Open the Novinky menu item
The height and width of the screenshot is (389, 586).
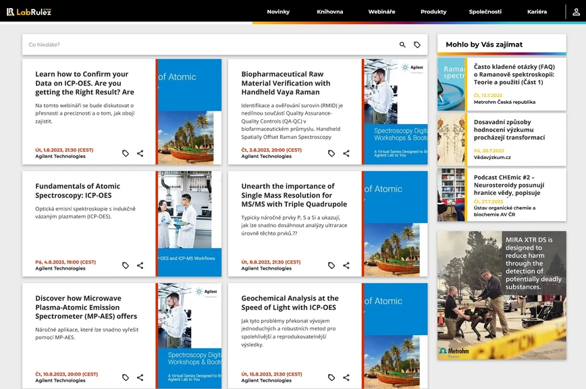[278, 11]
